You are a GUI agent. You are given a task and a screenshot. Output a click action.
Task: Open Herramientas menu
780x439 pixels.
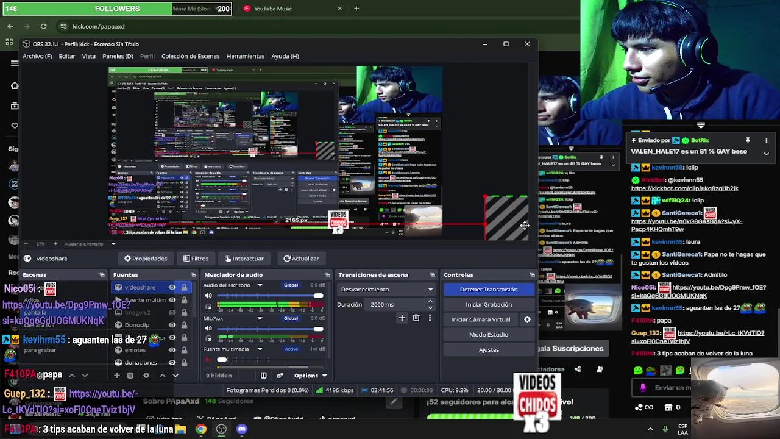pos(246,56)
